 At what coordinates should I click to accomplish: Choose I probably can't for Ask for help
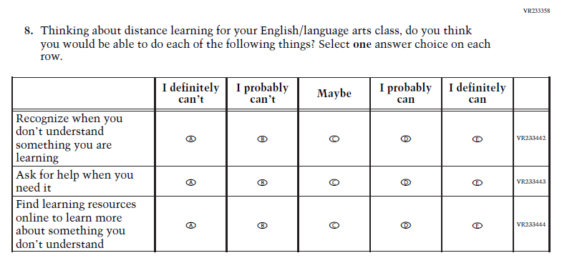pyautogui.click(x=262, y=182)
